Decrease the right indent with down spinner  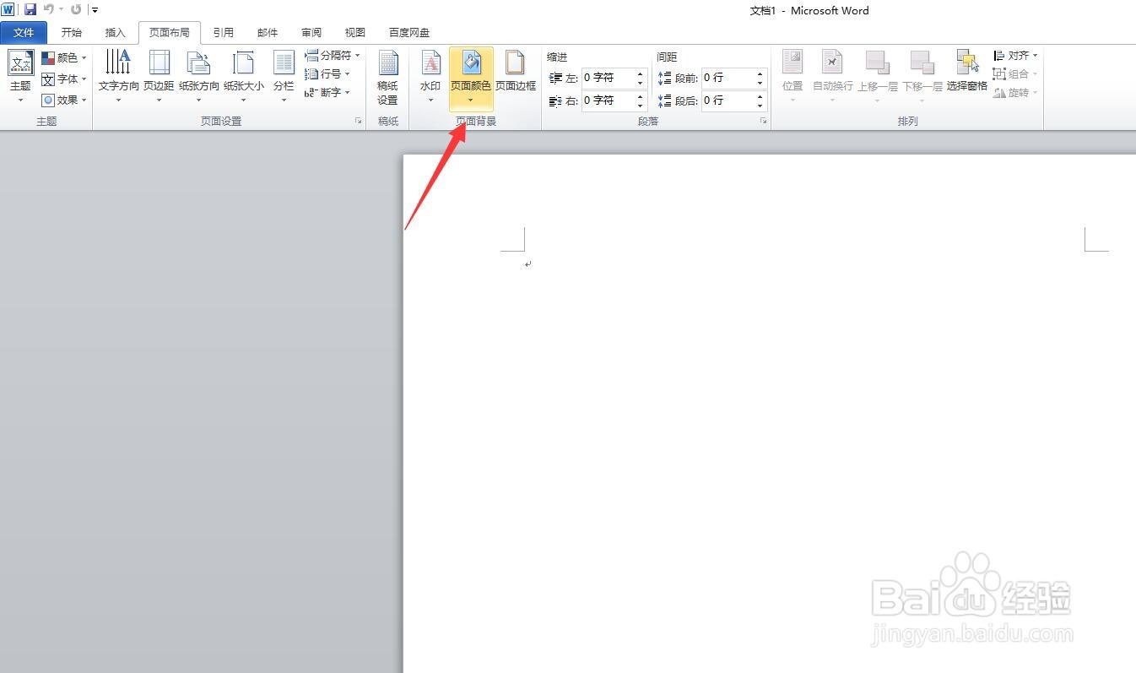point(641,106)
